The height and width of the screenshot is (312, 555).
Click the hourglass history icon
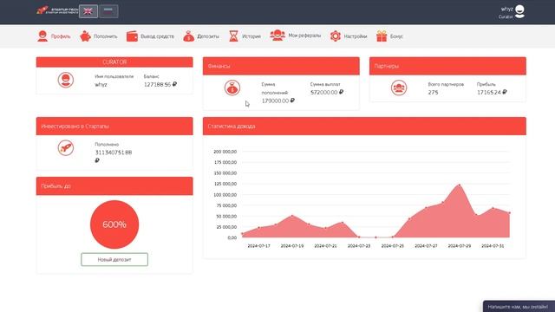click(233, 36)
